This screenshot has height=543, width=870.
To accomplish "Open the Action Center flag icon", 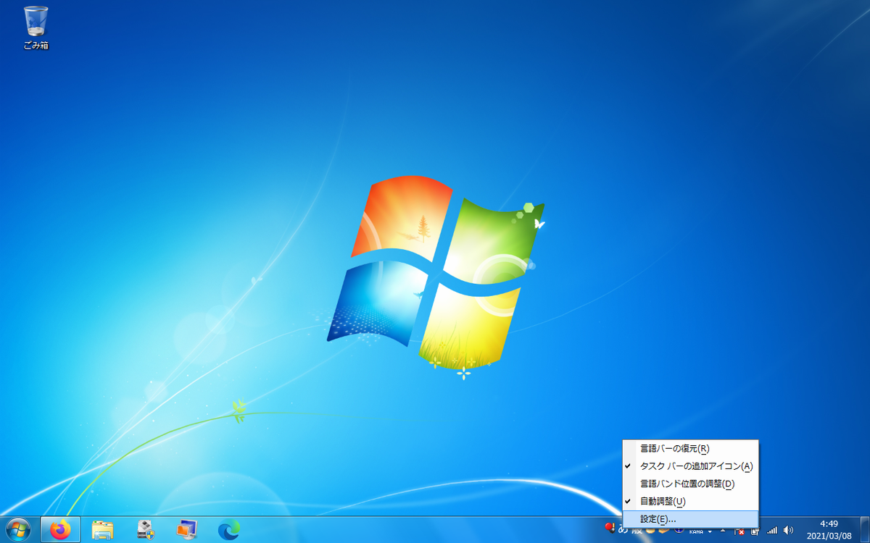I will point(740,530).
